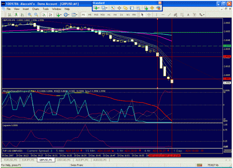The image size is (233, 168).
Task: Select the Horizontal Line tool
Action: (163, 14)
